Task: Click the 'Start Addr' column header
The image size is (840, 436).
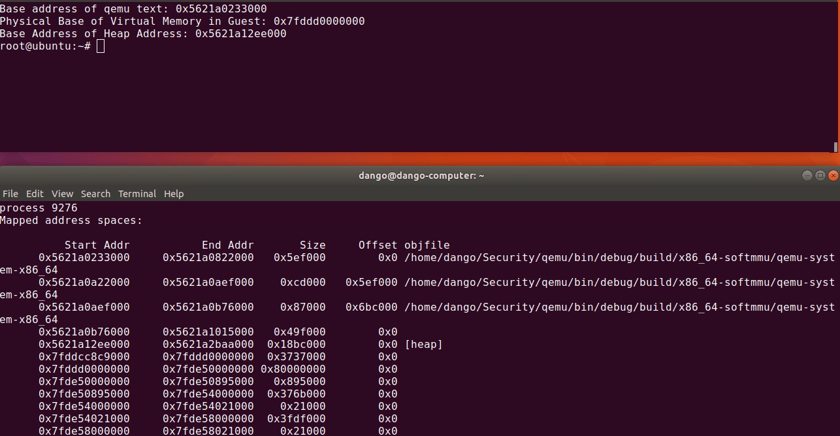Action: [x=97, y=245]
